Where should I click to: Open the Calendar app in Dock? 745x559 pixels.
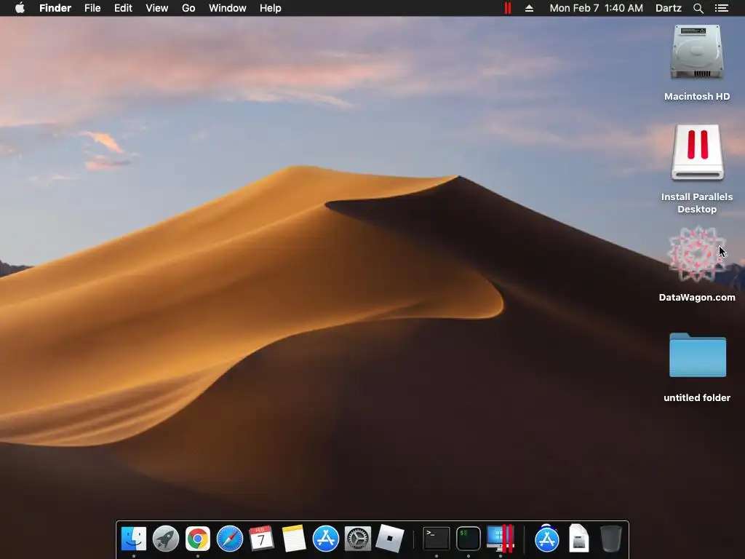point(261,539)
